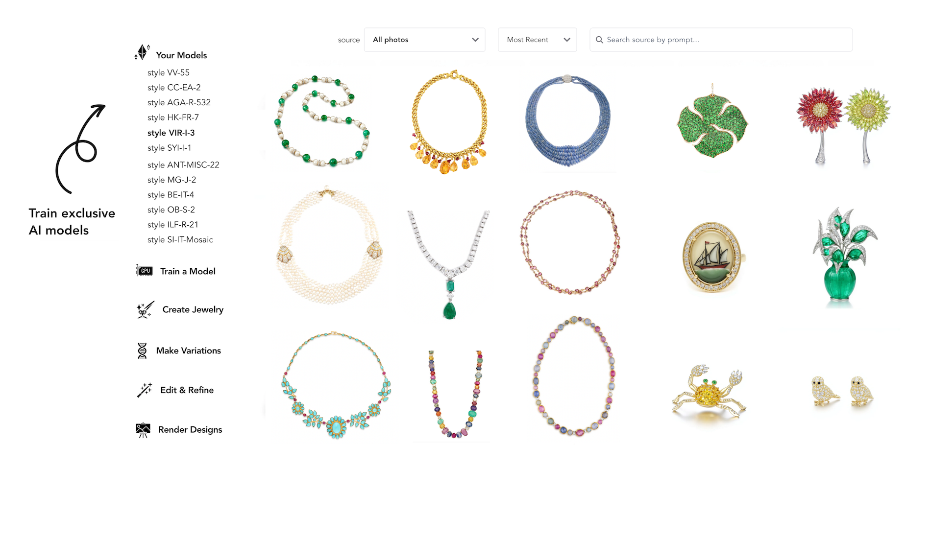Click the magic wand Edit & Refine icon
931x538 pixels.
pyautogui.click(x=145, y=390)
